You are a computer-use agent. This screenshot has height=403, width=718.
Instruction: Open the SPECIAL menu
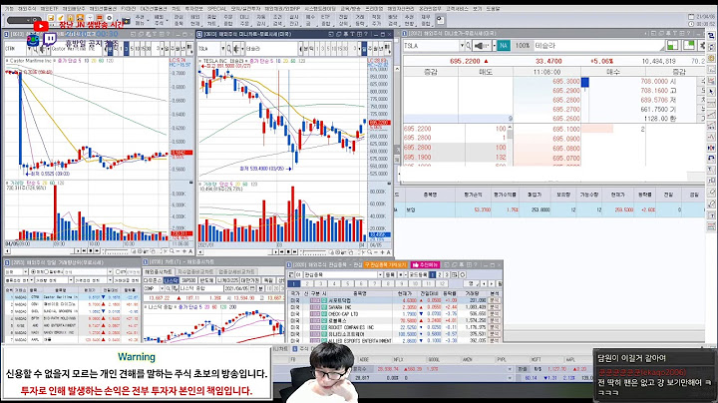coord(216,9)
